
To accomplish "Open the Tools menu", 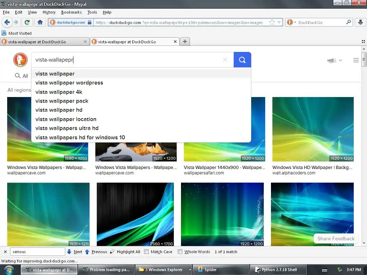I will pyautogui.click(x=92, y=12).
